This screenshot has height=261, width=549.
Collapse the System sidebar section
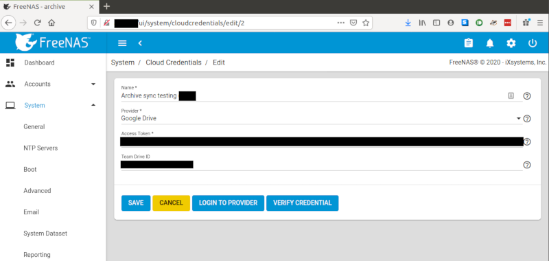93,105
